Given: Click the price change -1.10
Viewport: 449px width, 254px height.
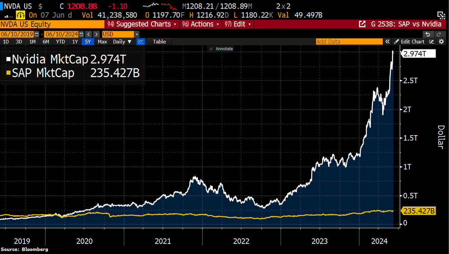Looking at the screenshot, I should point(119,6).
